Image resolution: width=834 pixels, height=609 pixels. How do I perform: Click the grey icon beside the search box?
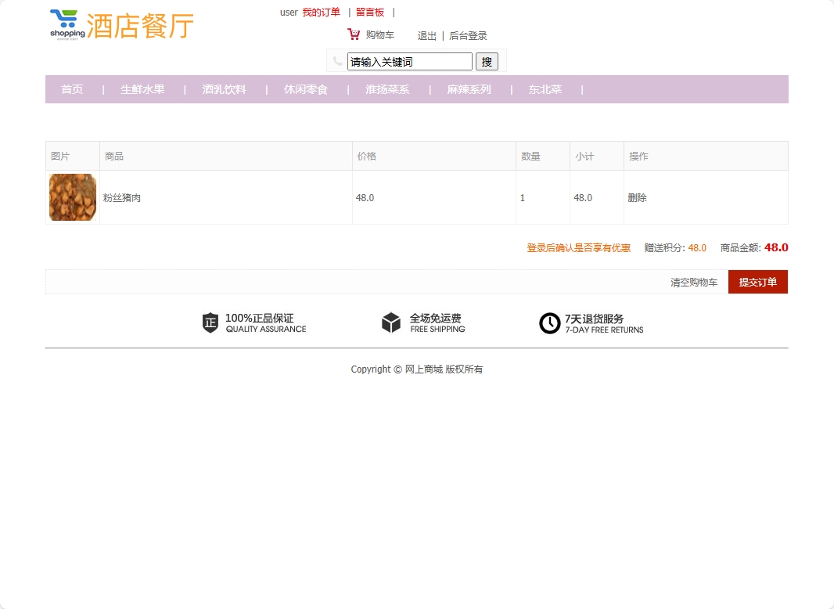[340, 60]
